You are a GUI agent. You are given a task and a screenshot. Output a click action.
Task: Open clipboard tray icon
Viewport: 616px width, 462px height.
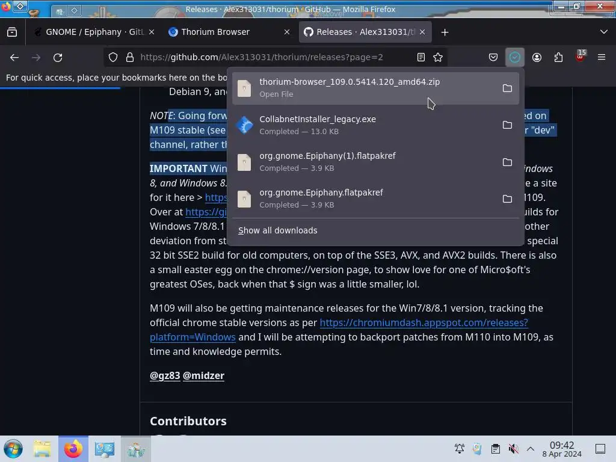coord(496,449)
